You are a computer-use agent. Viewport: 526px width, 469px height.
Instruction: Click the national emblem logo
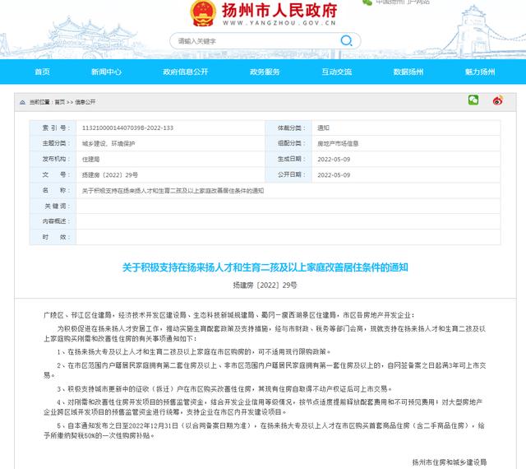click(203, 13)
